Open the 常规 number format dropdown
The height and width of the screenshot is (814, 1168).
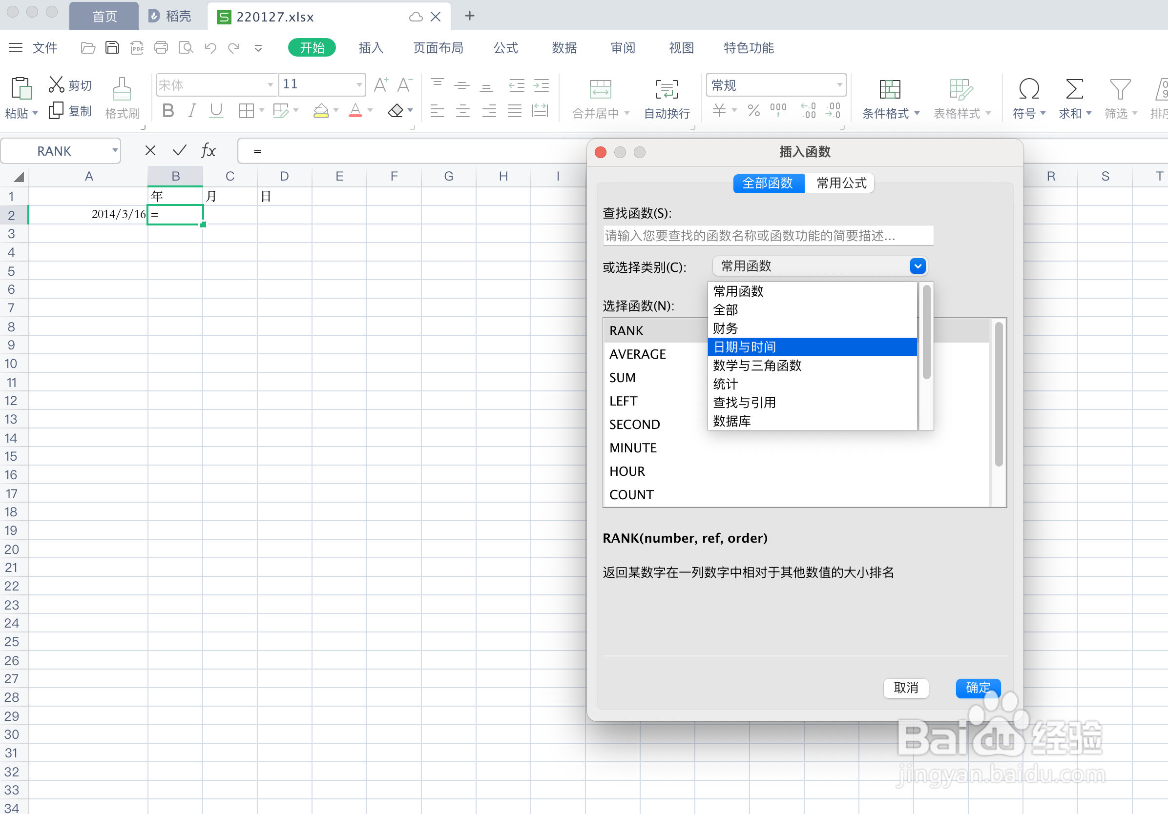click(x=839, y=85)
